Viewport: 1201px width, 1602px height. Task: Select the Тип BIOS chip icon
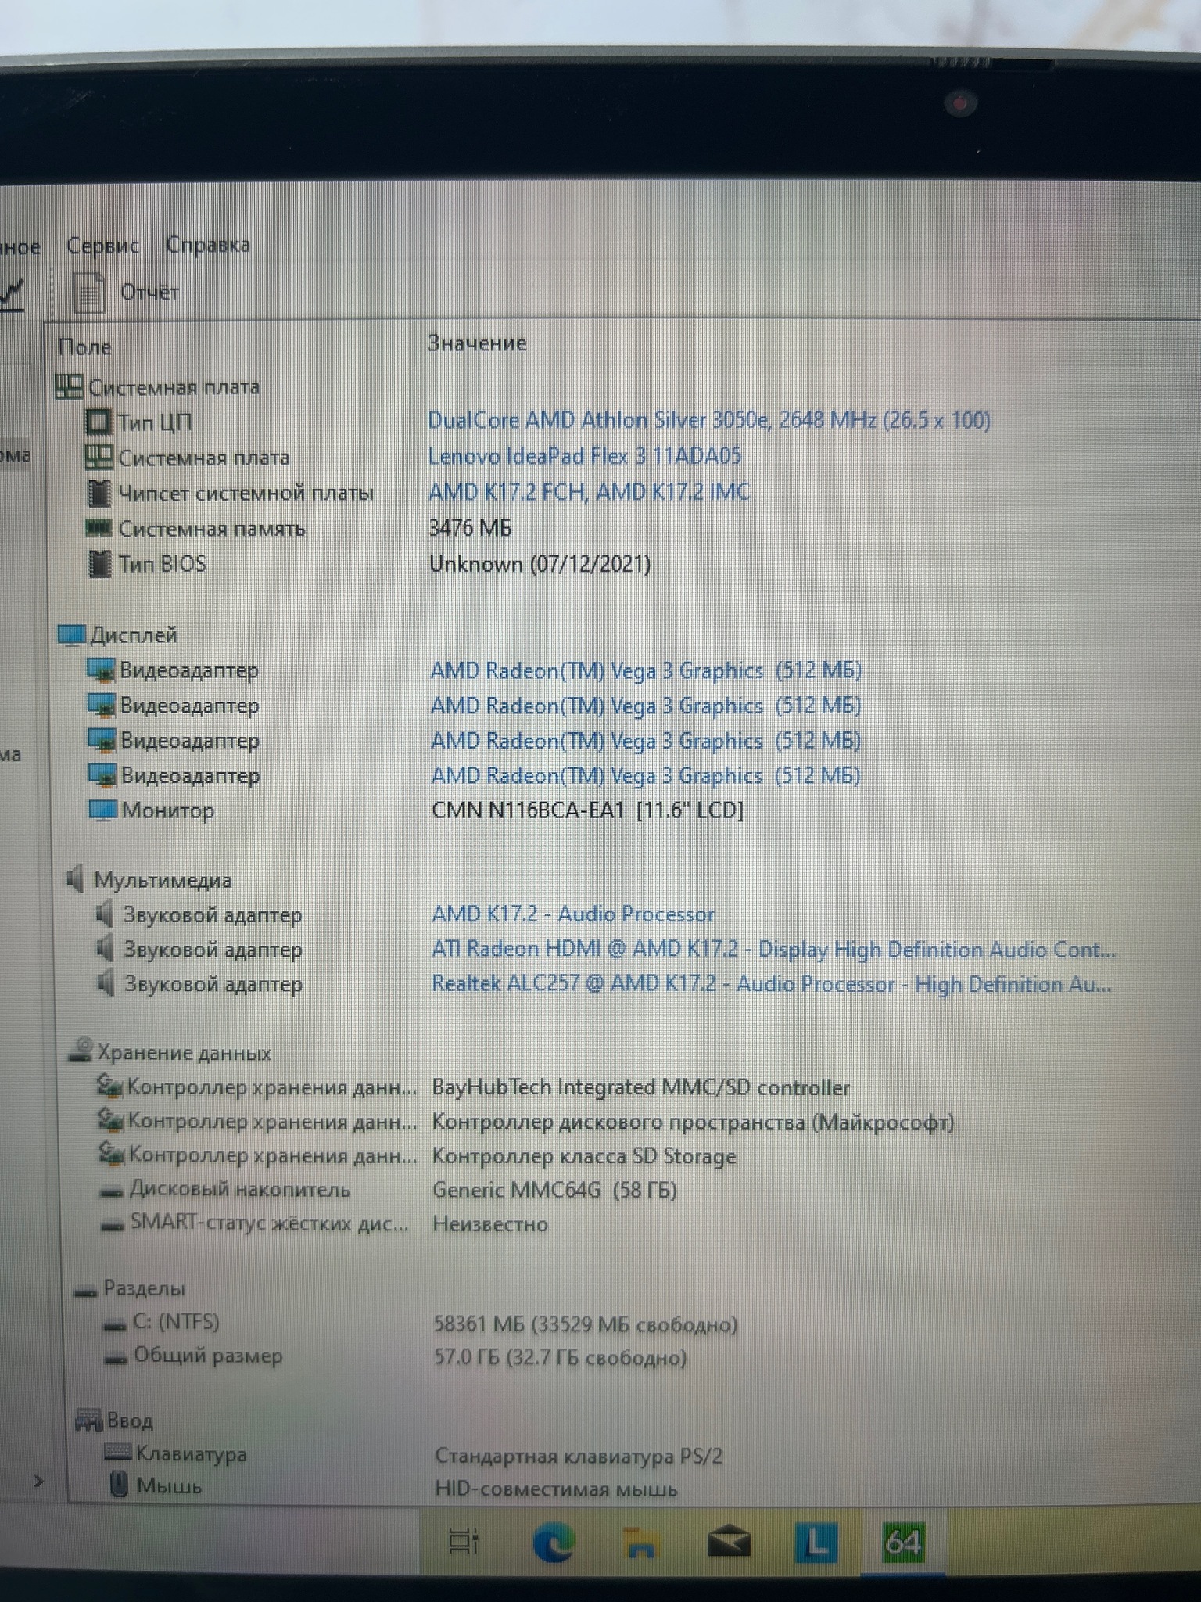tap(99, 563)
